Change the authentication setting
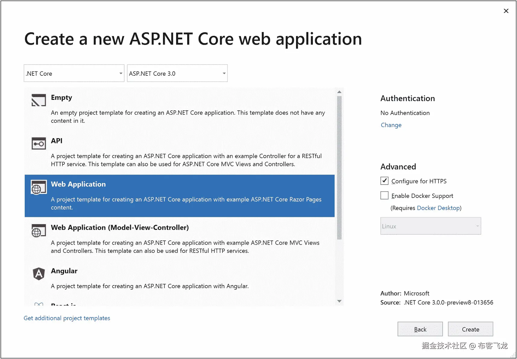This screenshot has height=359, width=517. click(x=391, y=125)
